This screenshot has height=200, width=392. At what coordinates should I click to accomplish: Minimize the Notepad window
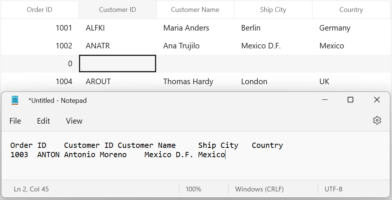325,100
